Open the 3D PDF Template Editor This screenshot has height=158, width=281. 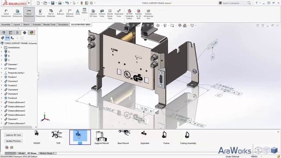point(130,14)
